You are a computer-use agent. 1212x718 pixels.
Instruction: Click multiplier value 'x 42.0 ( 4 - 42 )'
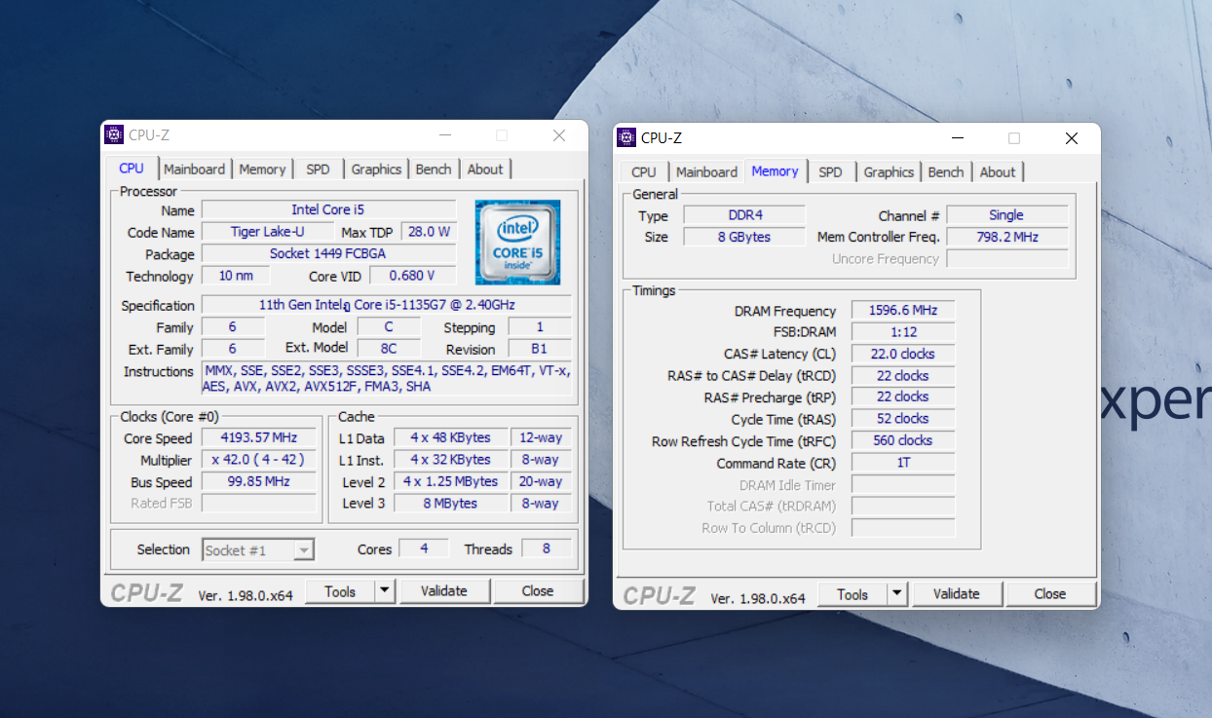(258, 460)
